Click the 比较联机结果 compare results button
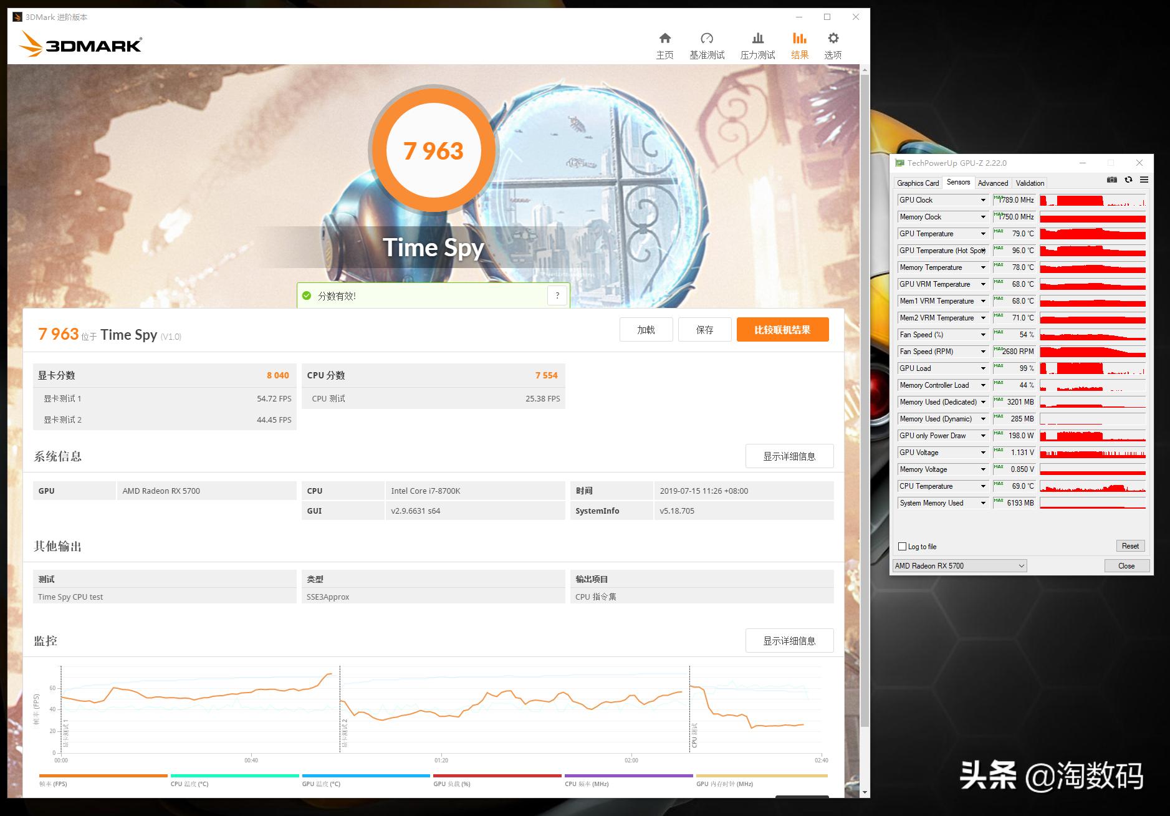Viewport: 1170px width, 816px height. click(783, 329)
